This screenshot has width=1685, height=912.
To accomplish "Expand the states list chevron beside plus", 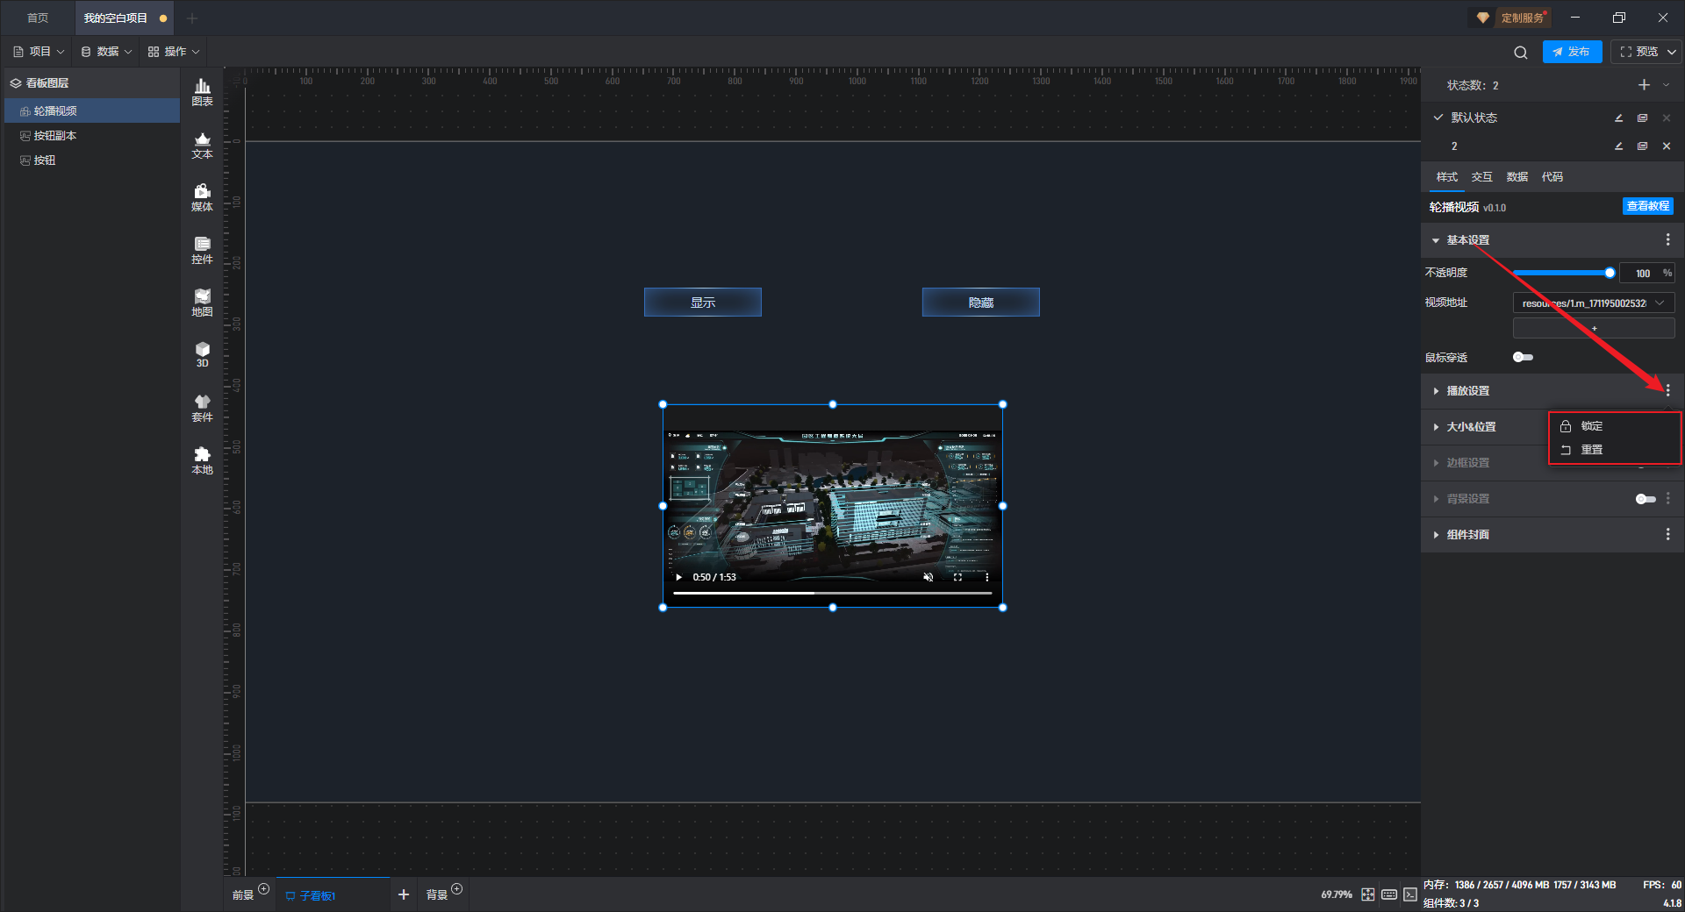I will (x=1666, y=85).
